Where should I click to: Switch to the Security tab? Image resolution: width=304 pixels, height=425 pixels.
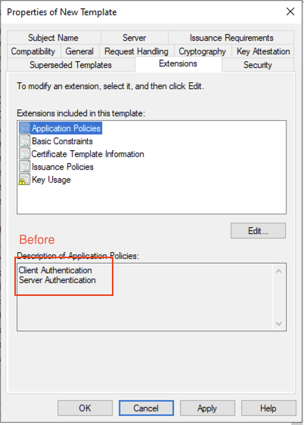point(258,65)
